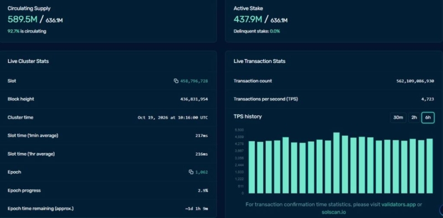The height and width of the screenshot is (218, 443).
Task: Click the Transactions per second (TPS) label
Action: click(x=266, y=99)
